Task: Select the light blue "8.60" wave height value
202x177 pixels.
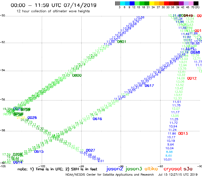Action: (x=169, y=156)
